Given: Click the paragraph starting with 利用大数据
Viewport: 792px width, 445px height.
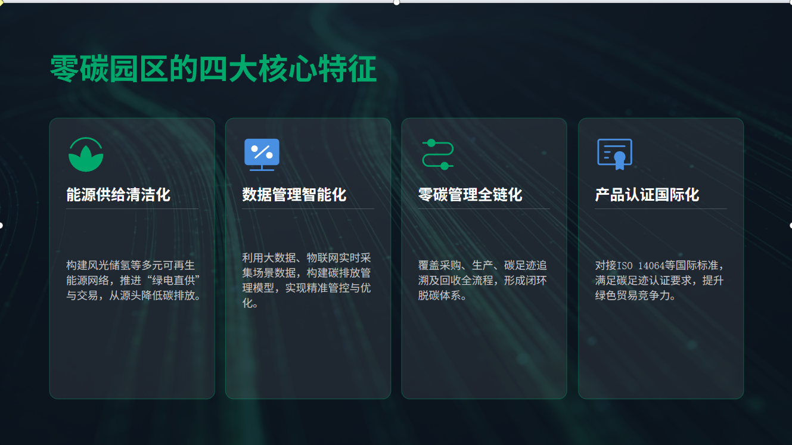Looking at the screenshot, I should 307,280.
